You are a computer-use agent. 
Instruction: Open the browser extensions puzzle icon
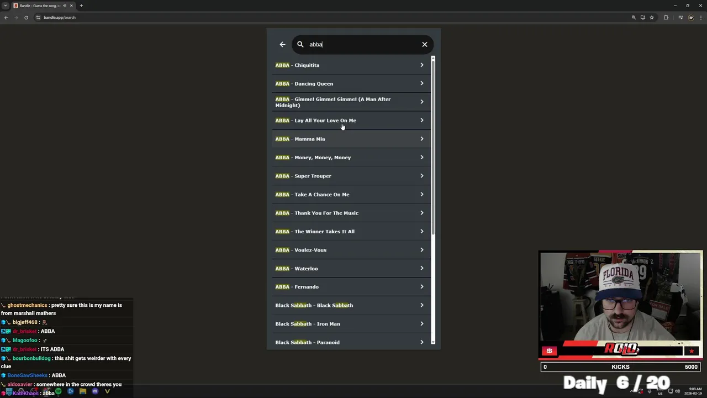(x=666, y=18)
